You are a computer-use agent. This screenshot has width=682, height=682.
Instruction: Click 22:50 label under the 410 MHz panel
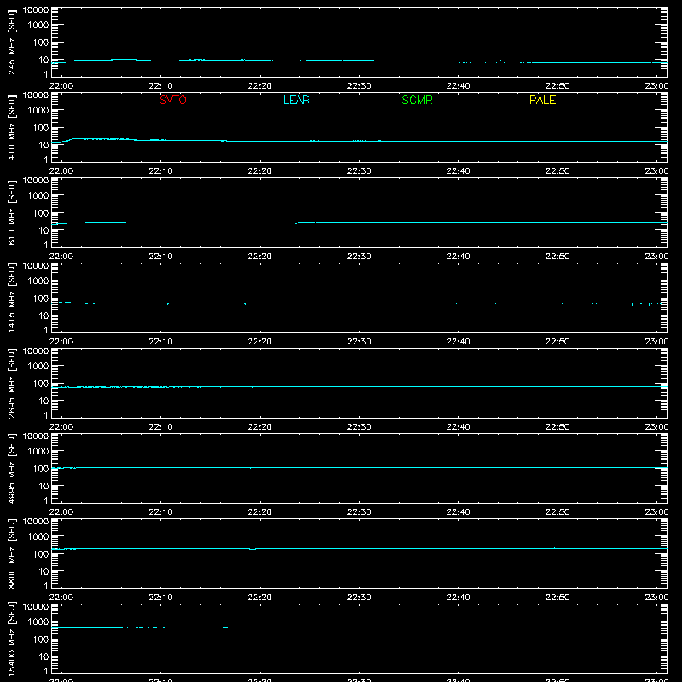pos(558,171)
